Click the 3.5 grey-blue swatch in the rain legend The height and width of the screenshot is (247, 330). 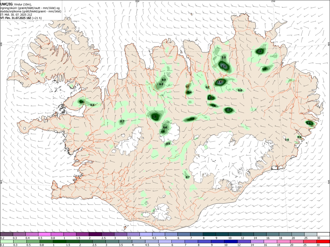point(125,242)
